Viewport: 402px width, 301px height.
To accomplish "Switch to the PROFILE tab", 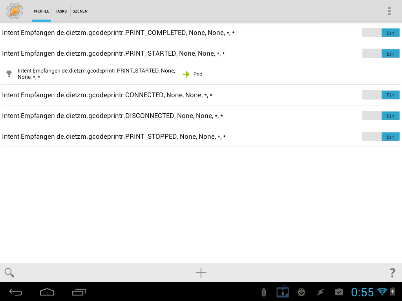I will (42, 11).
